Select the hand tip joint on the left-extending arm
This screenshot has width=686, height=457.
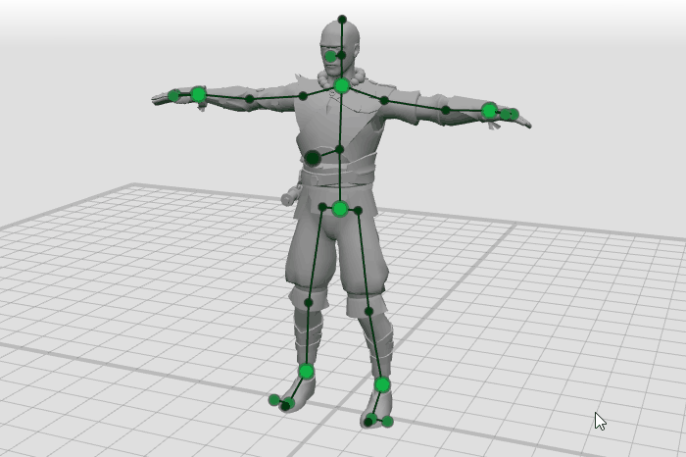click(x=173, y=95)
